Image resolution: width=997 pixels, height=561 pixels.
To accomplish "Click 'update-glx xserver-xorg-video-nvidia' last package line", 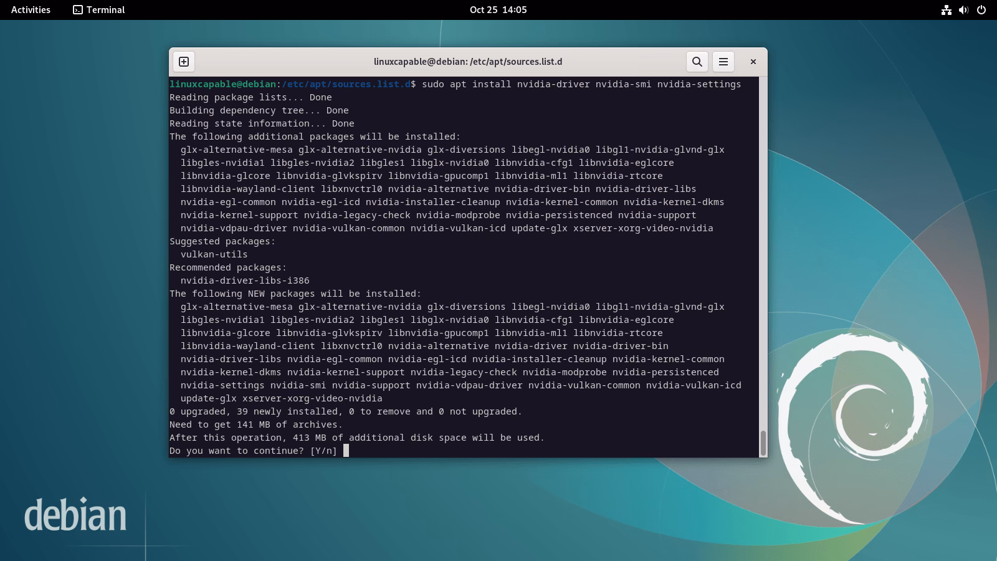I will 282,398.
